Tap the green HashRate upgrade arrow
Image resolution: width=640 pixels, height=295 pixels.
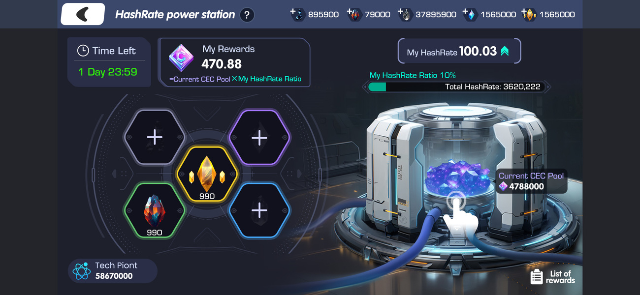click(505, 51)
